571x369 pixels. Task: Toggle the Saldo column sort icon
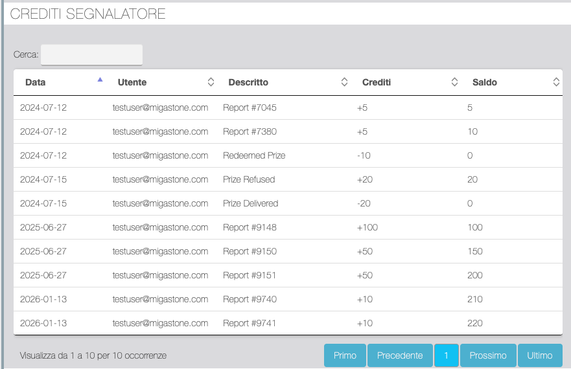pyautogui.click(x=556, y=82)
